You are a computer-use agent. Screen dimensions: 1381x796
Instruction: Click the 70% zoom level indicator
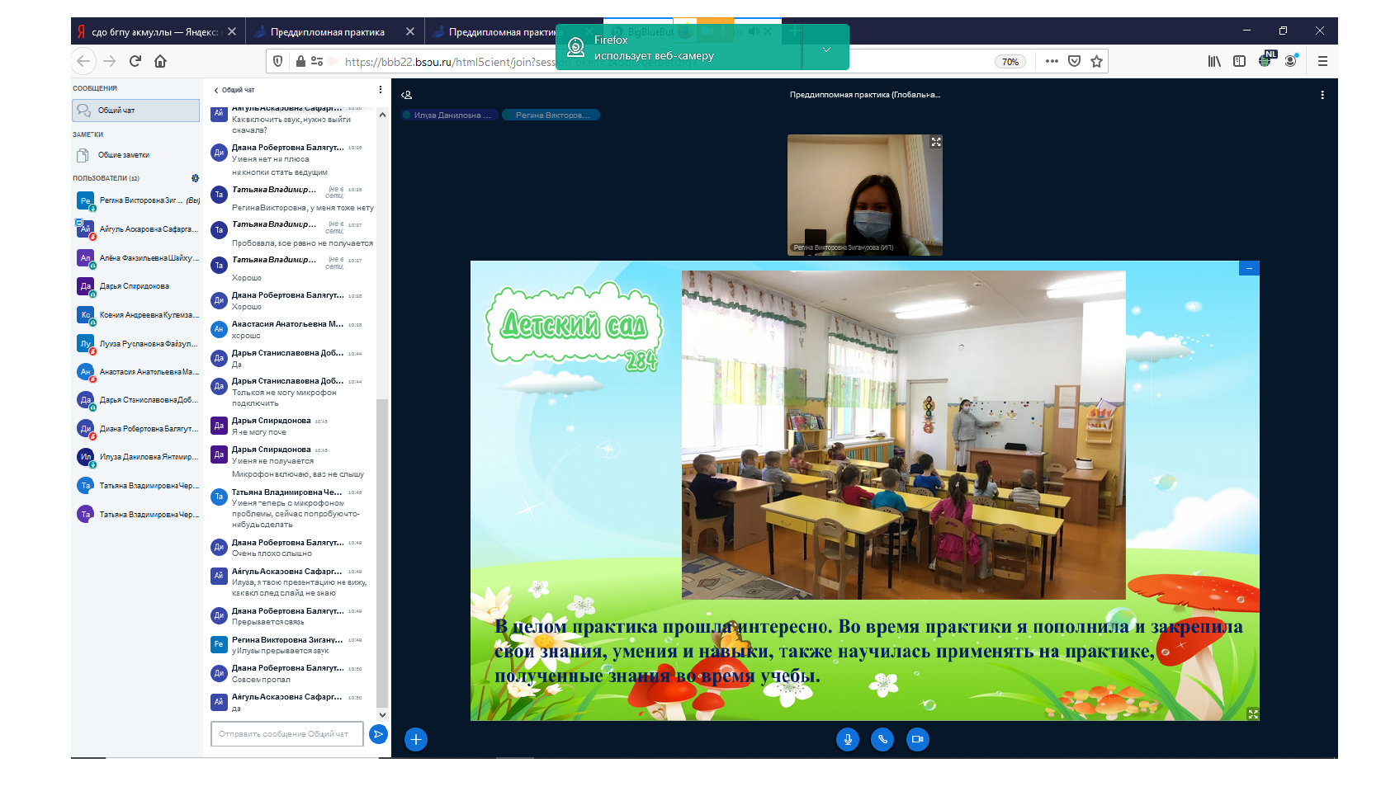tap(1010, 62)
